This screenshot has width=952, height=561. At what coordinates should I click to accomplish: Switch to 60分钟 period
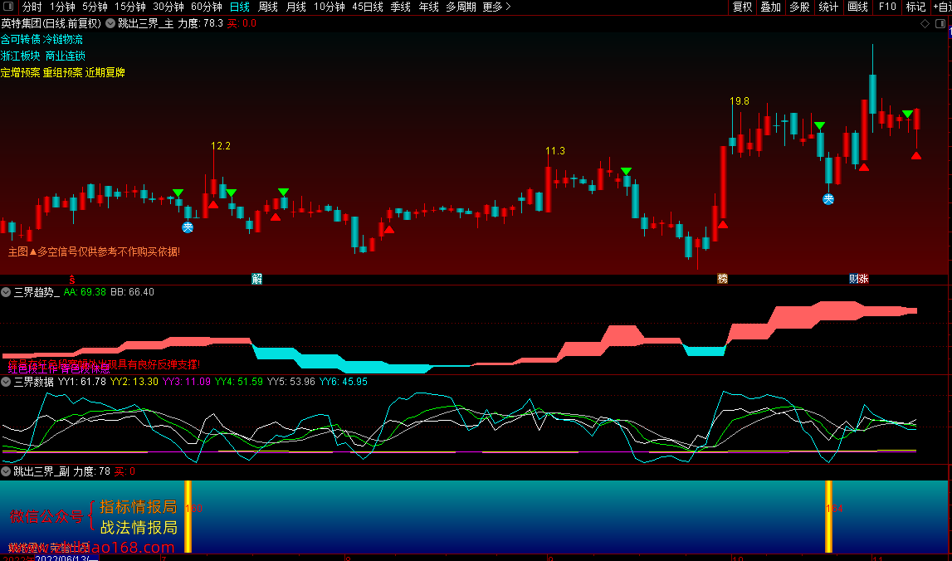click(207, 7)
